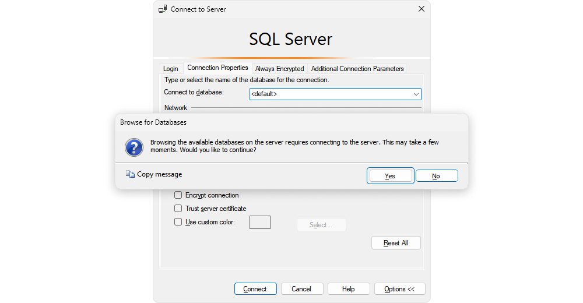Check Trust server certificate option
The width and height of the screenshot is (583, 303).
[x=178, y=209]
